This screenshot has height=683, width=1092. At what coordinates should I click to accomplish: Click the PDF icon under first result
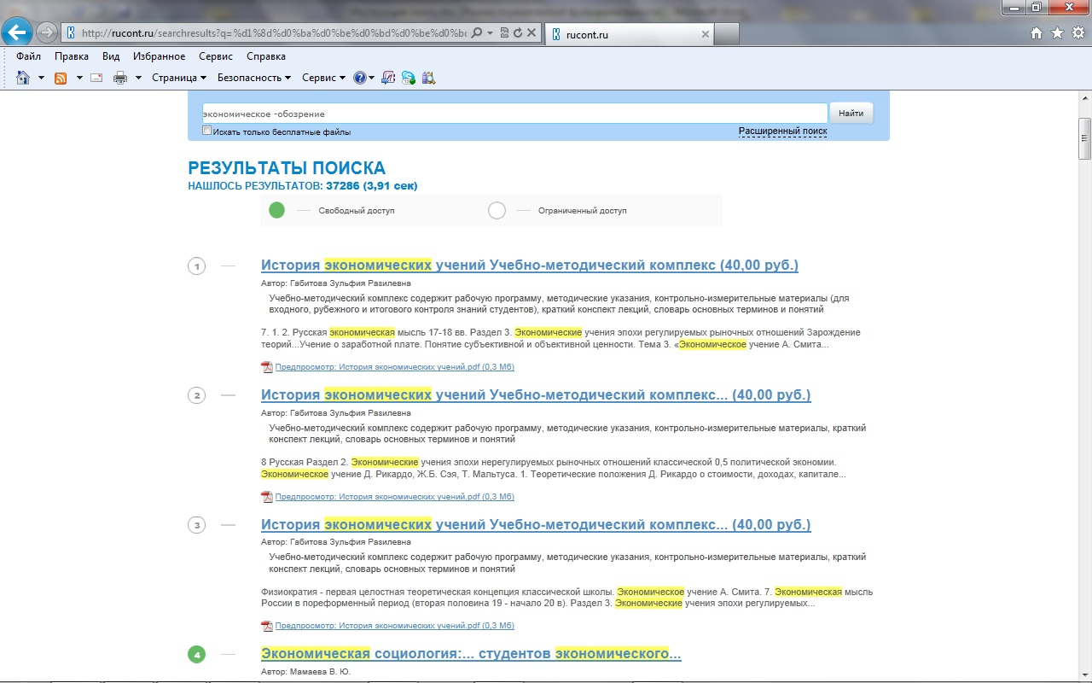267,367
